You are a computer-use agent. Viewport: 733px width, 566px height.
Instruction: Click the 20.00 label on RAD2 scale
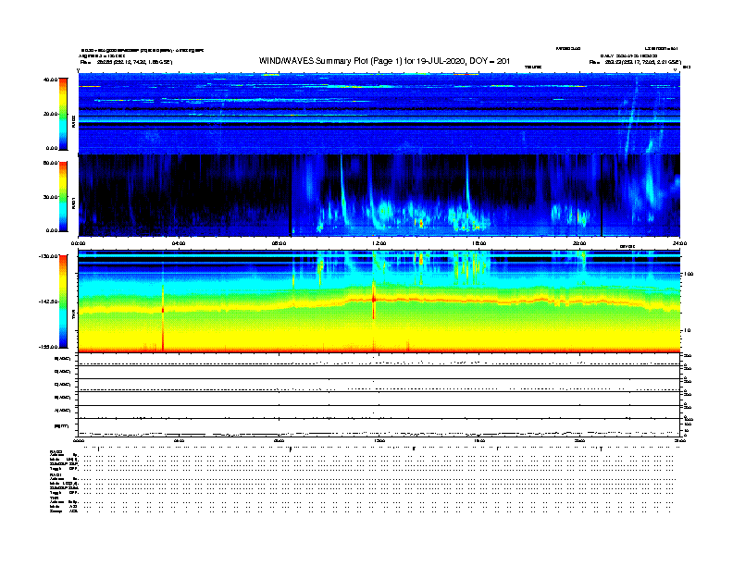(50, 114)
